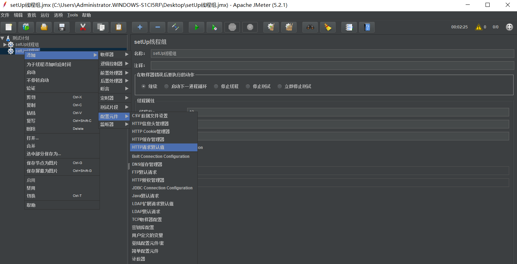
Task: Collapse the 测试计划 tree root arrow
Action: (x=2, y=38)
